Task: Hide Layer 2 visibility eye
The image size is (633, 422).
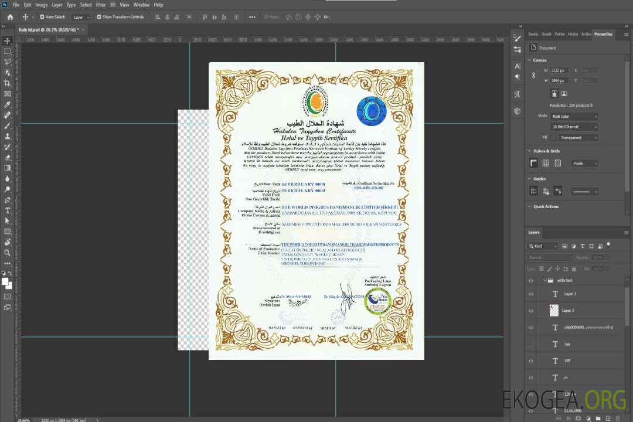Action: tap(531, 294)
